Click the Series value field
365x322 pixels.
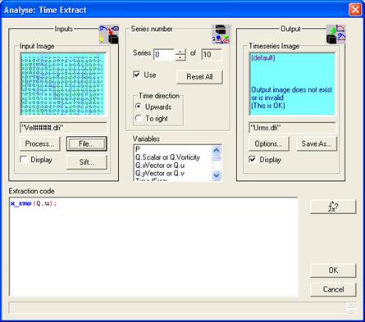click(164, 55)
